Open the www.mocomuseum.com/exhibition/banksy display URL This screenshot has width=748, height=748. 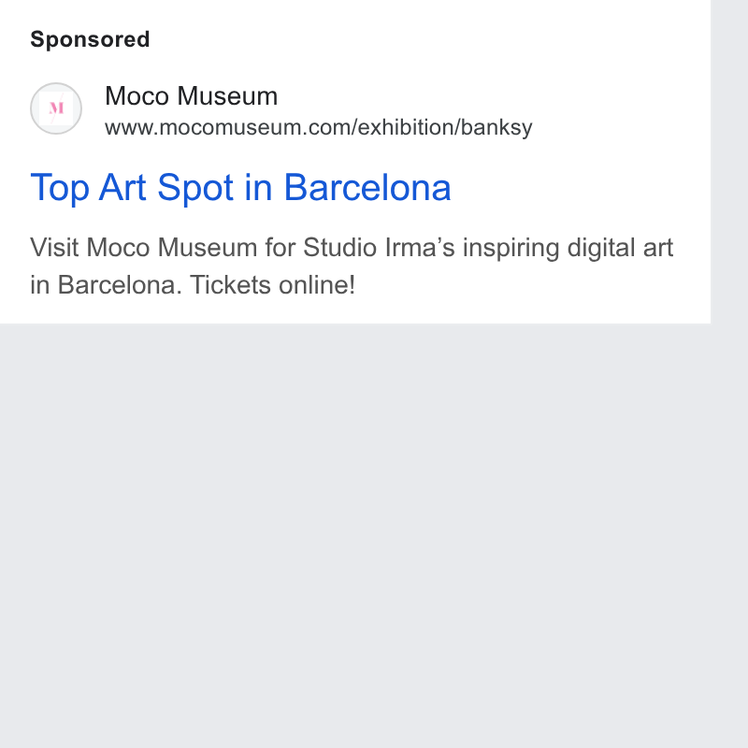pyautogui.click(x=319, y=127)
